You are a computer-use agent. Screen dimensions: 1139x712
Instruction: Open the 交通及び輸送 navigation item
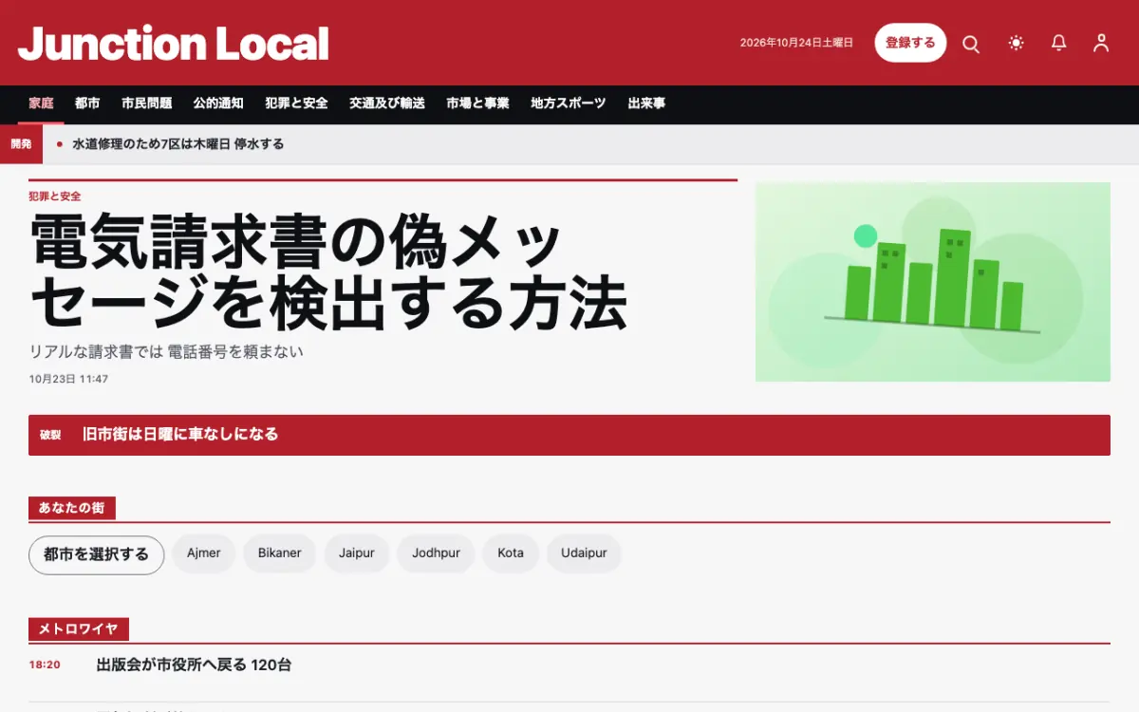point(387,103)
